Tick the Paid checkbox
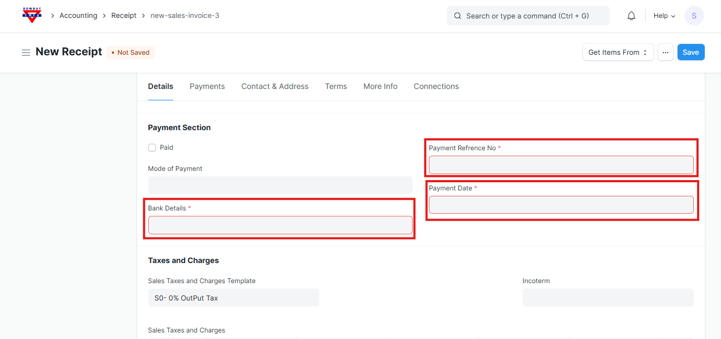The height and width of the screenshot is (339, 721). click(152, 148)
